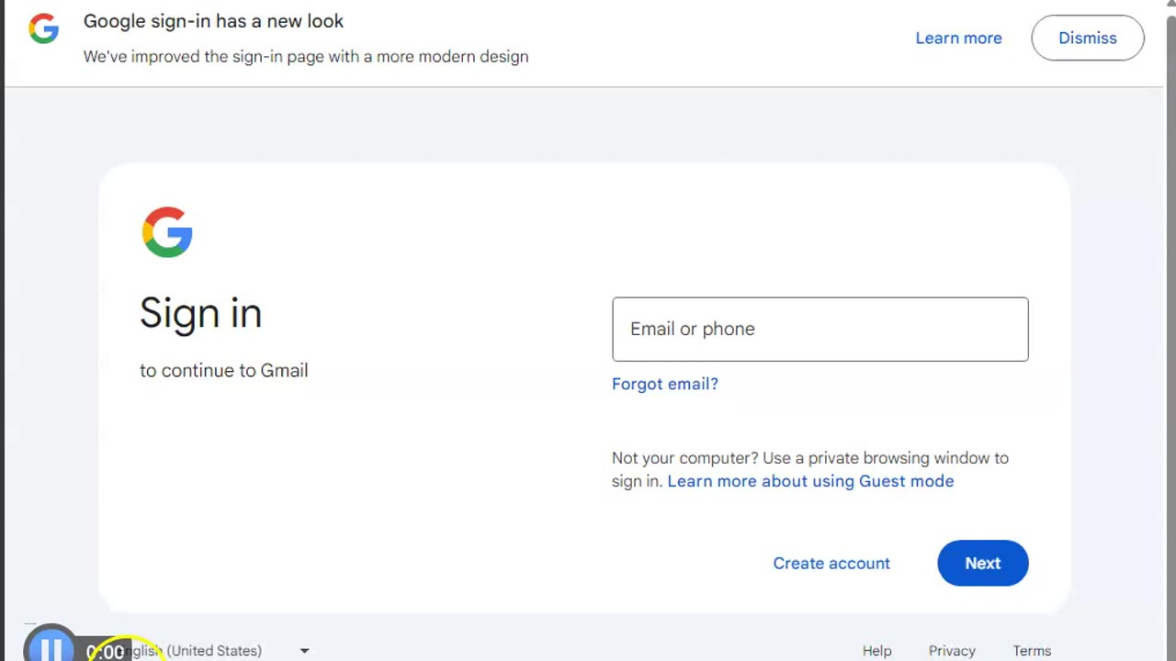Click the "Sign in" heading text
1176x661 pixels.
(200, 313)
